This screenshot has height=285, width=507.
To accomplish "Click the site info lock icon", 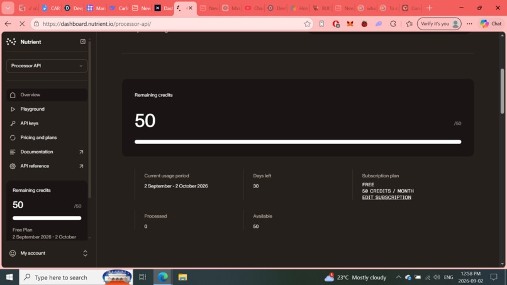I will point(36,24).
